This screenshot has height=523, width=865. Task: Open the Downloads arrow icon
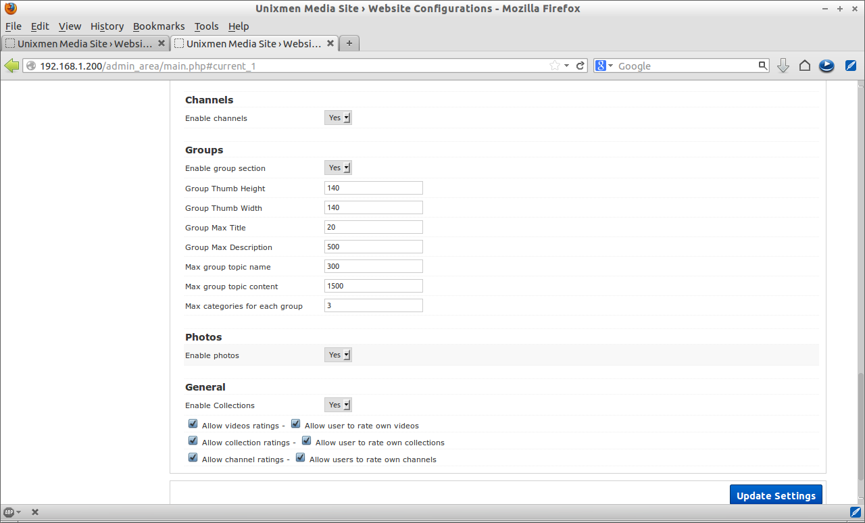(783, 66)
